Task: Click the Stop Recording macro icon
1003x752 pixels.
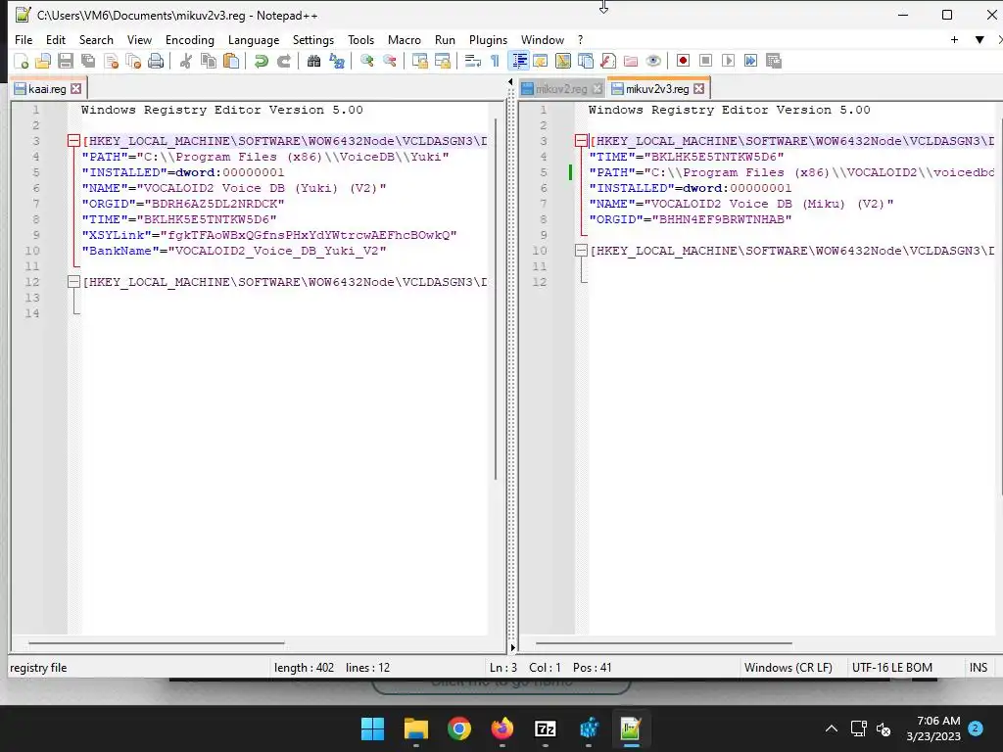Action: point(705,61)
